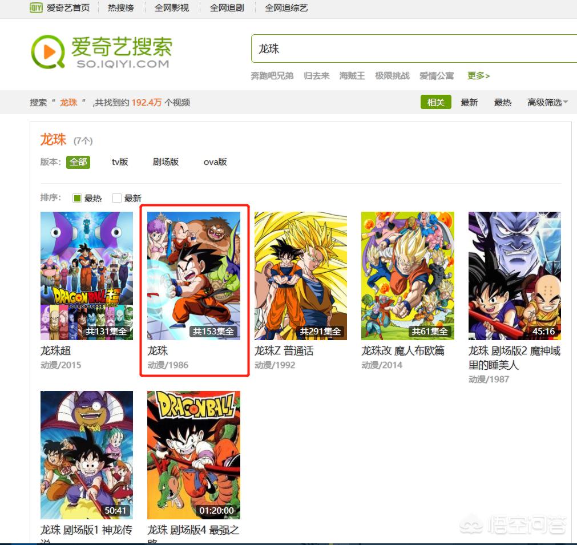Viewport: 577px width, 545px height.
Task: Click title 龙珠 剧场版1 神龙传说
Action: point(87,535)
